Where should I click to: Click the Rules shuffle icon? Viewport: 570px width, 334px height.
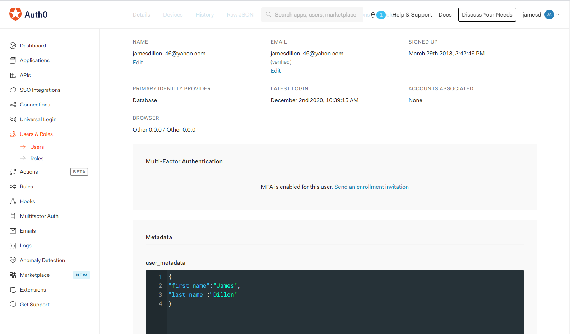(x=13, y=187)
